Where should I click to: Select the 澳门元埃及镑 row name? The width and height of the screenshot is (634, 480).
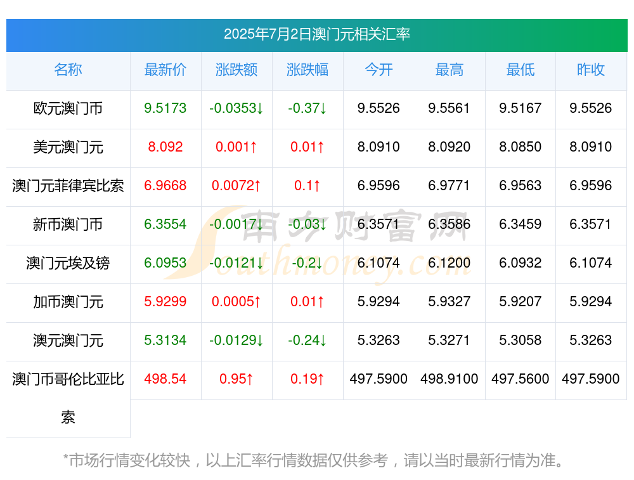[x=68, y=263]
